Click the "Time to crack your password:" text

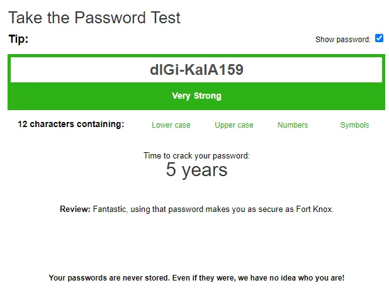pyautogui.click(x=196, y=155)
